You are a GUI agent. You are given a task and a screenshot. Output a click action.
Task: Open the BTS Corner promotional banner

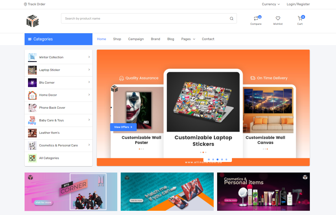[71, 192]
